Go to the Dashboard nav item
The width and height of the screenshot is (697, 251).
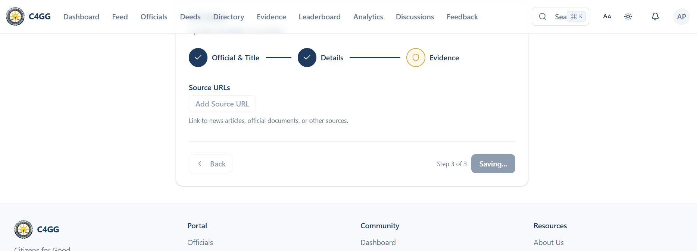coord(81,17)
